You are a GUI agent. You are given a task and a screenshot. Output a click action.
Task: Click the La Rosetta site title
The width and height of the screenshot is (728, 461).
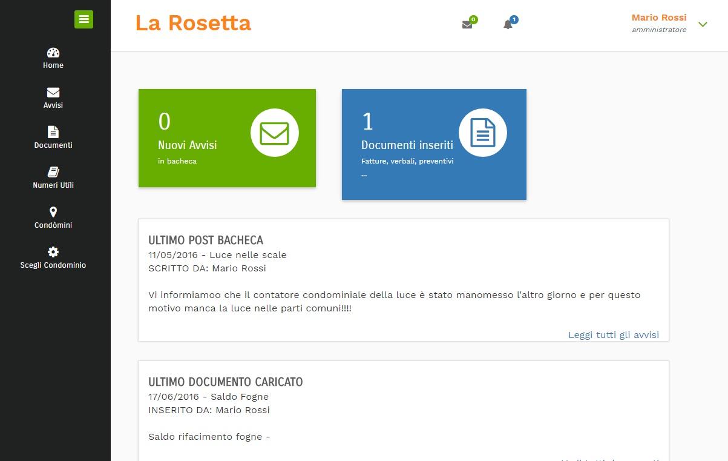193,23
